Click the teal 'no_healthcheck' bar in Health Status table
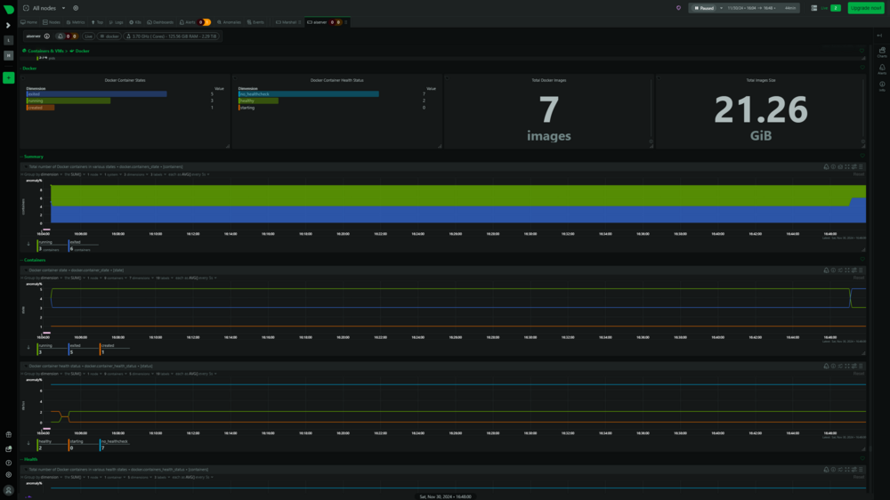 (x=308, y=94)
